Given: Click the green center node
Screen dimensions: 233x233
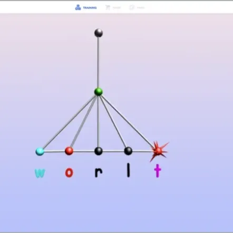Looking at the screenshot, I should click(99, 92).
